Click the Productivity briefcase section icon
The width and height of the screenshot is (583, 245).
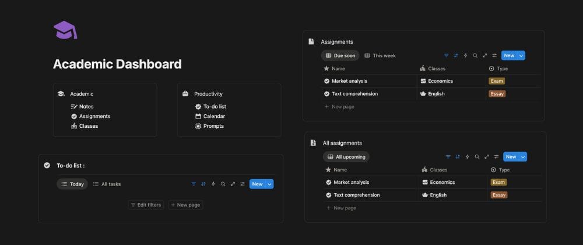(x=185, y=94)
